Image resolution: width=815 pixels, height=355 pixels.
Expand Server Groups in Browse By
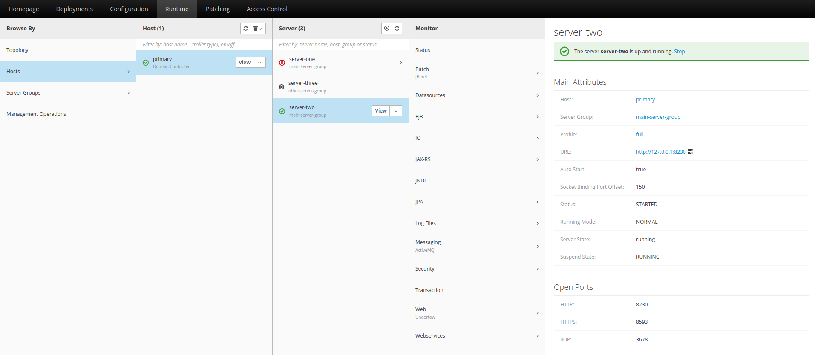(68, 93)
